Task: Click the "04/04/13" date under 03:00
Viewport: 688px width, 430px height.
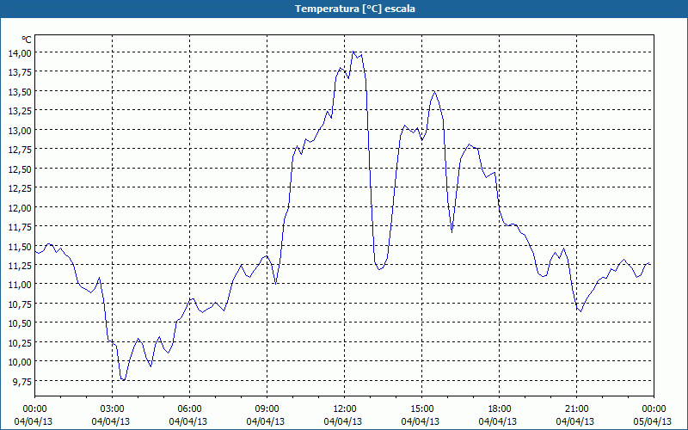Action: 111,421
